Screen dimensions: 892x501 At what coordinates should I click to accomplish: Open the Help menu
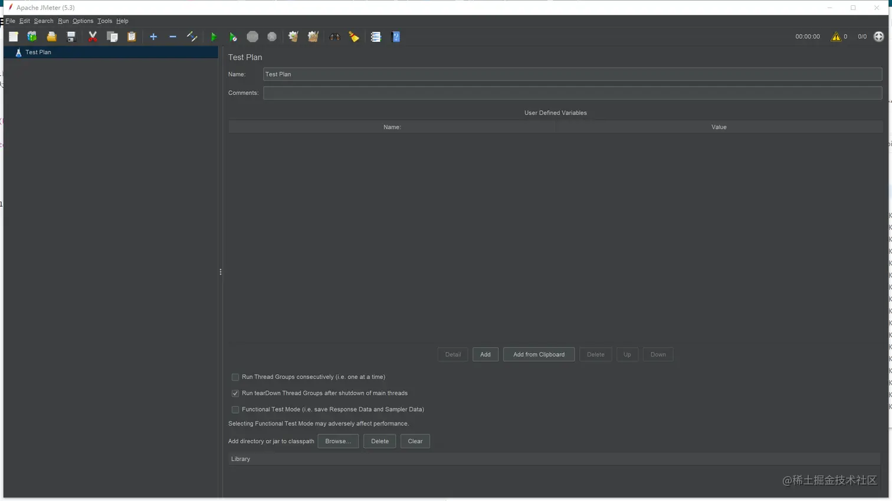pos(122,21)
